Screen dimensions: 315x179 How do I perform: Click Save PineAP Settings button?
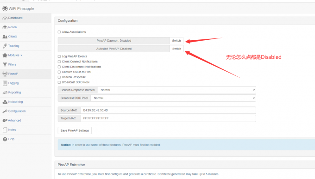[75, 130]
